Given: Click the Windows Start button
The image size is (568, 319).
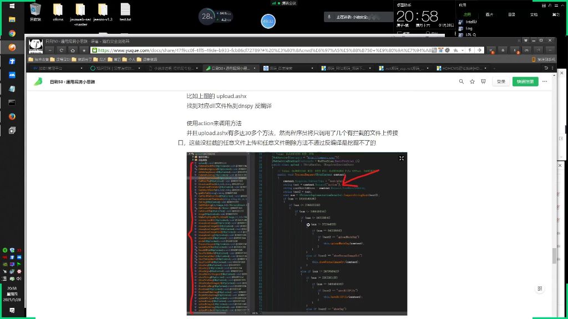Looking at the screenshot, I should click(12, 6).
